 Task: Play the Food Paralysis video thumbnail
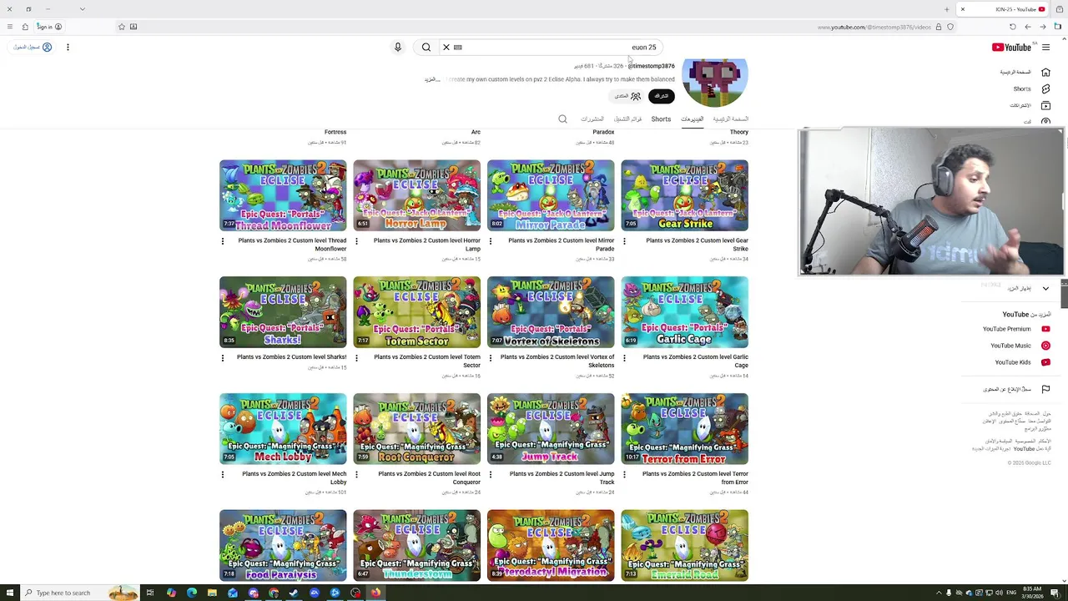283,546
